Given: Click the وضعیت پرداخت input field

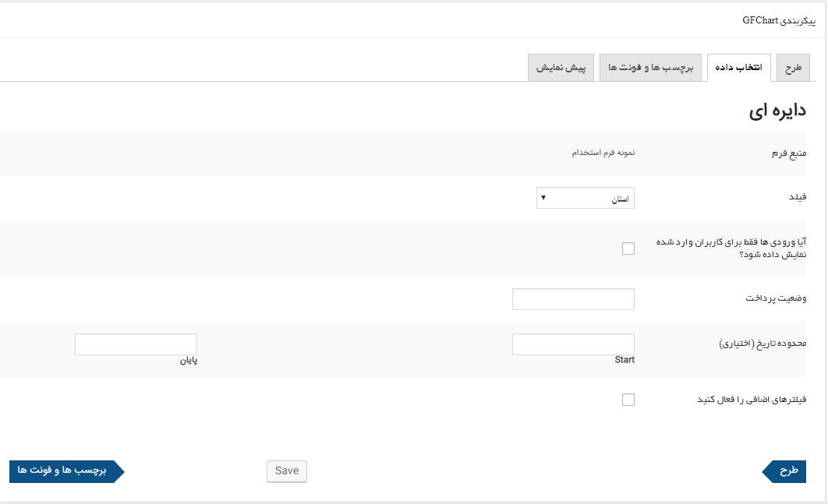Looking at the screenshot, I should [573, 299].
